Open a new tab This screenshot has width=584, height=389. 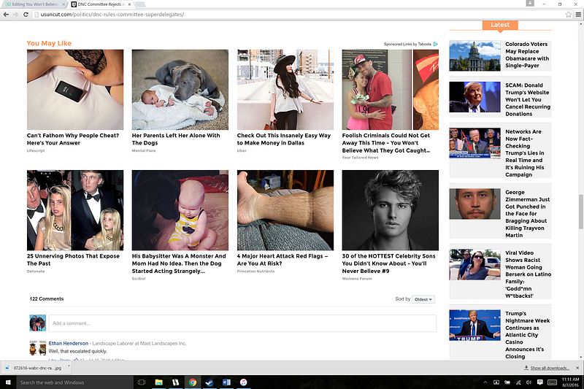point(140,4)
